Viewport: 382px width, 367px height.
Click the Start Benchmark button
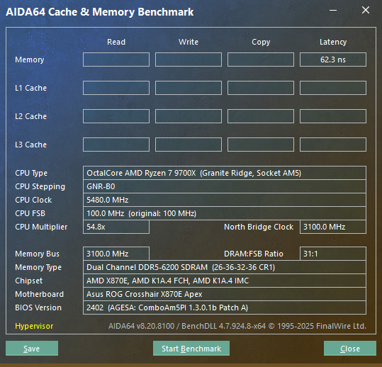click(191, 349)
